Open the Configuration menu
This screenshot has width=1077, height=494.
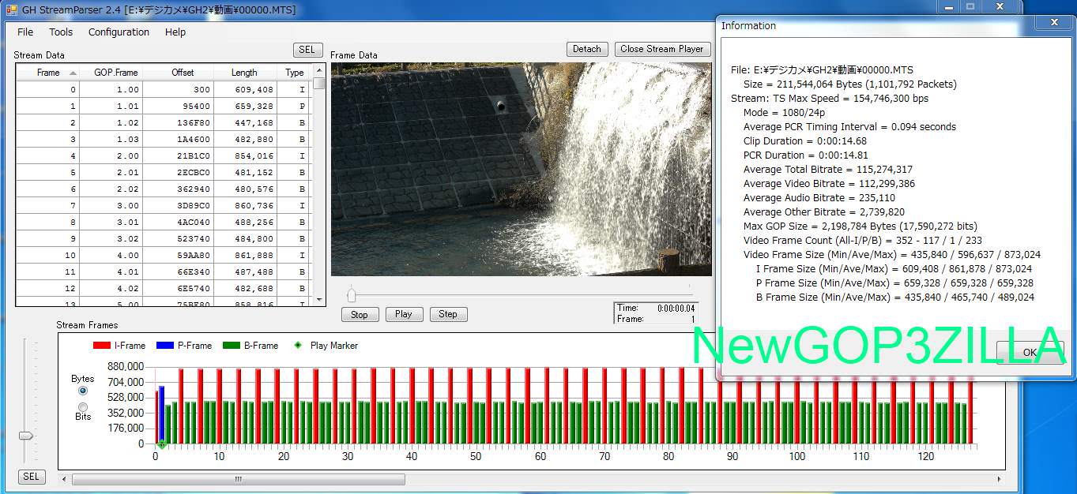(x=119, y=32)
